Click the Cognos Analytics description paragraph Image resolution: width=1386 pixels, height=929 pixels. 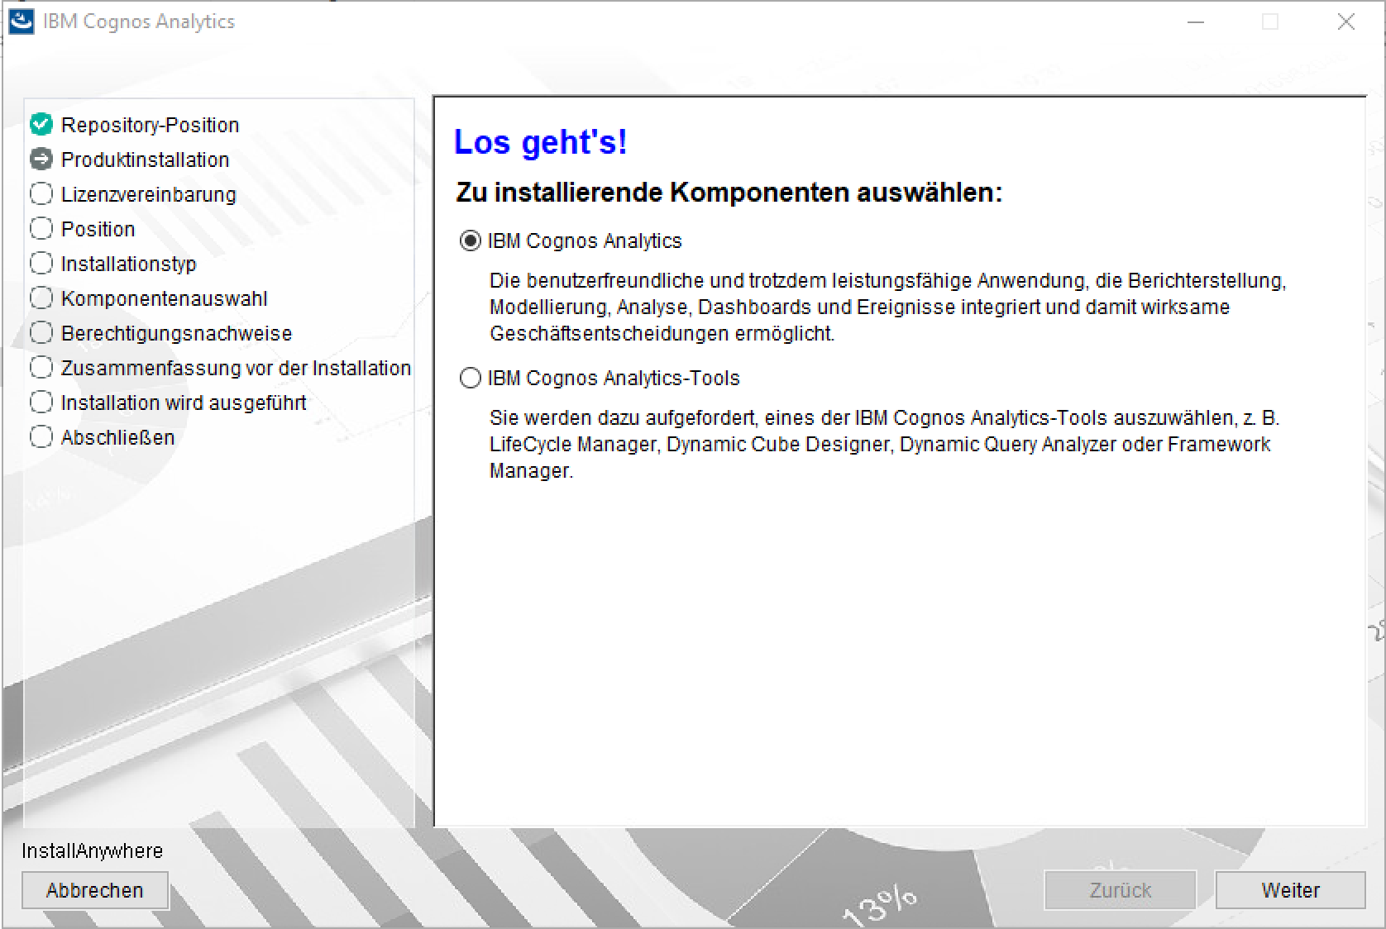click(x=885, y=307)
